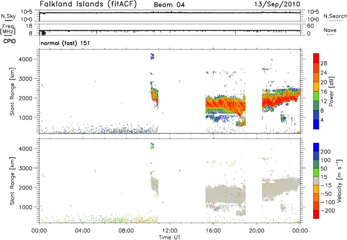Click the gray segment of Velocity color bar
Image resolution: width=347 pixels, height=240 pixels.
(x=316, y=181)
